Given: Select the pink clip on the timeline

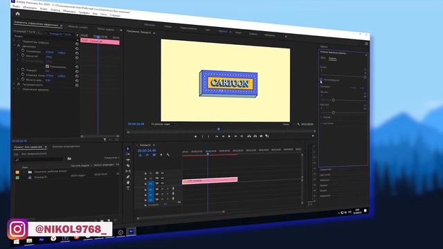Looking at the screenshot, I should click(x=210, y=180).
